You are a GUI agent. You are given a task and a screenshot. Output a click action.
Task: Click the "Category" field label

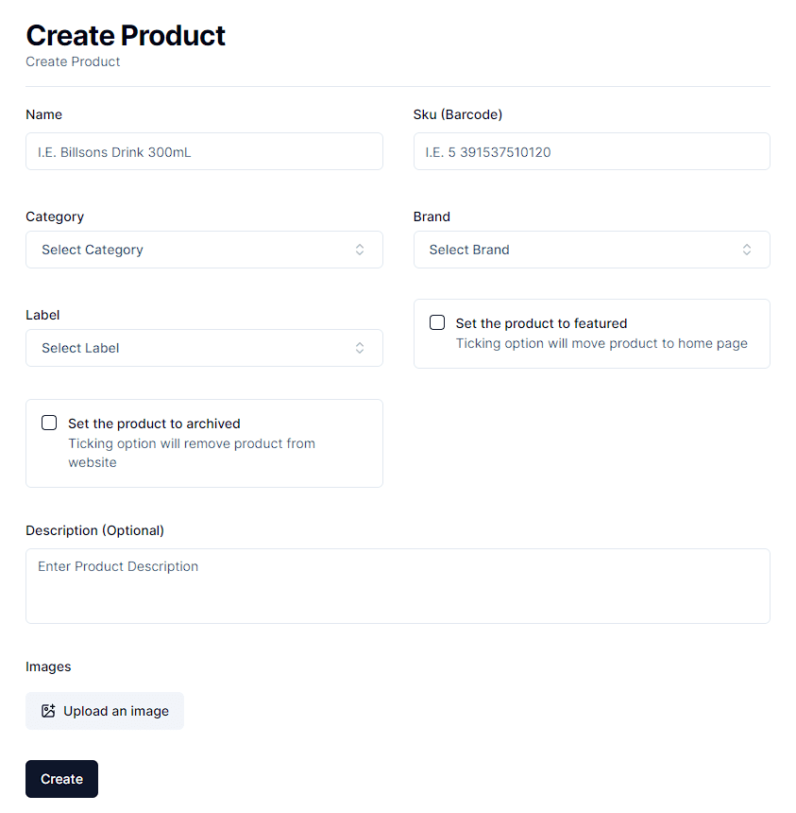55,216
